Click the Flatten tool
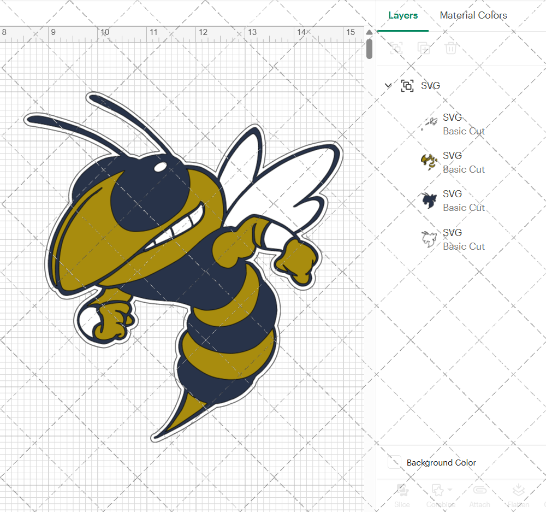Screen dimensions: 546x512 click(518, 495)
